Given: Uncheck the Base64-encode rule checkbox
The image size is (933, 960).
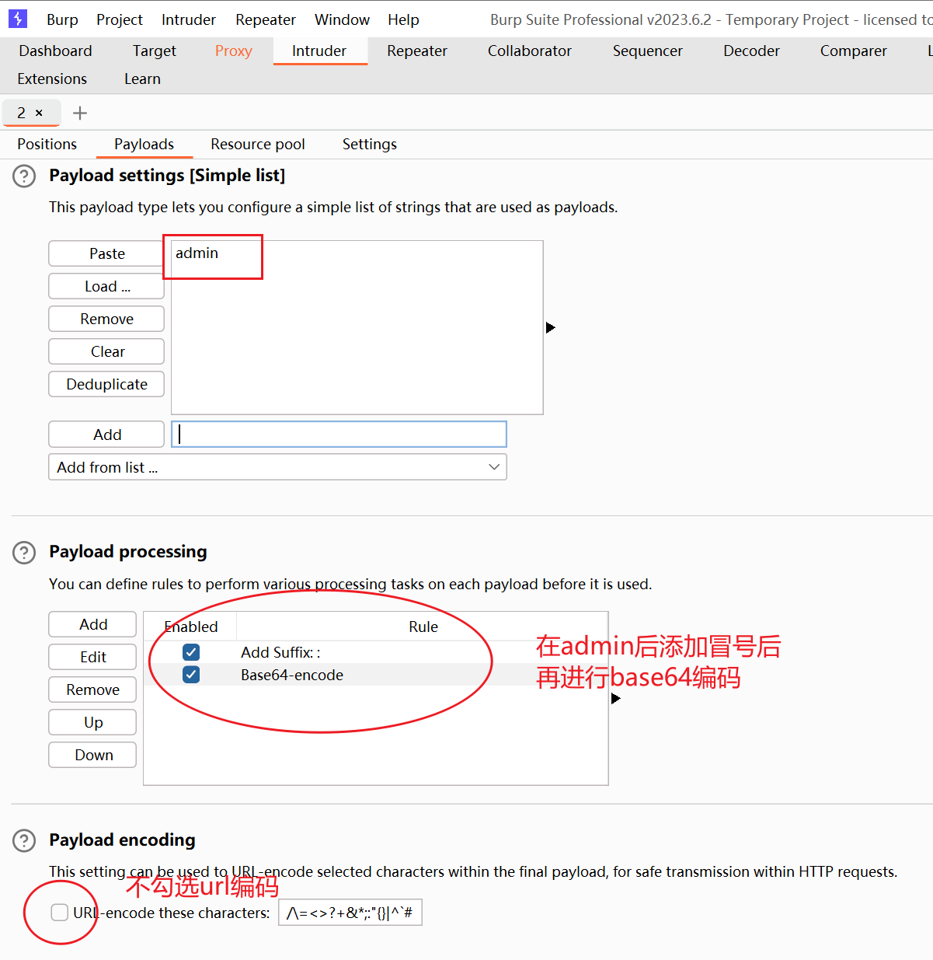Looking at the screenshot, I should (191, 675).
